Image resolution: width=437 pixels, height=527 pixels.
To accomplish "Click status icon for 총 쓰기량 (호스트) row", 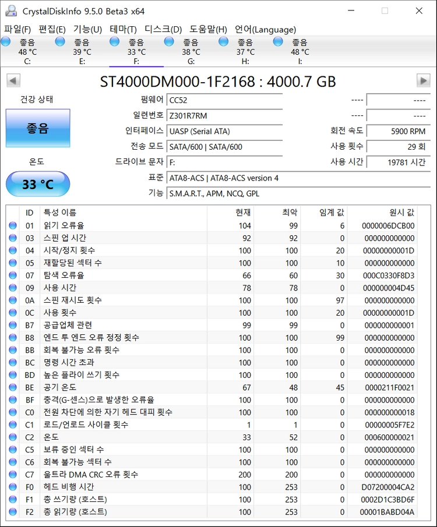I will point(13,499).
